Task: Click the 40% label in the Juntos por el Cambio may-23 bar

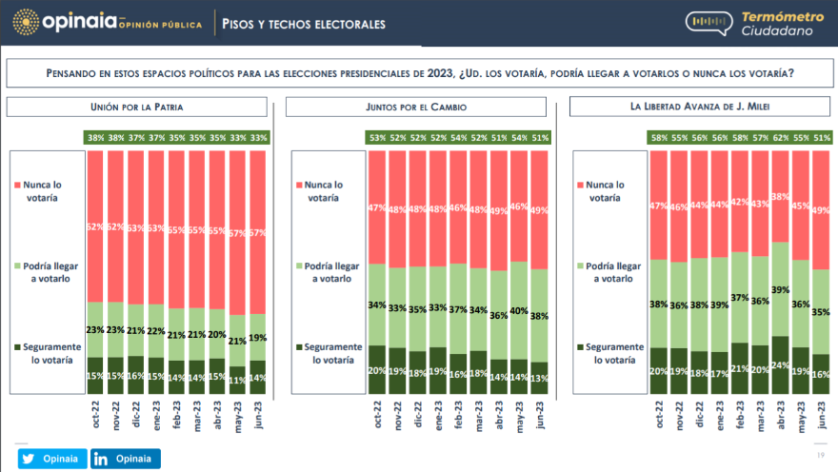Action: point(520,310)
